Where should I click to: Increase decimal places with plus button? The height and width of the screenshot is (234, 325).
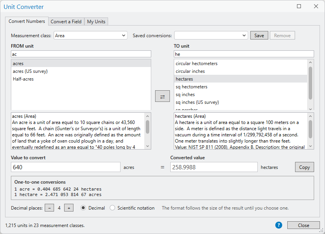pos(69,208)
